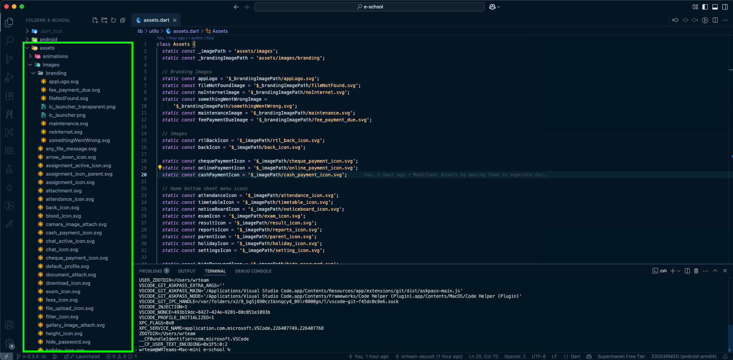Create a new file in Explorer
The height and width of the screenshot is (360, 733).
click(x=95, y=20)
